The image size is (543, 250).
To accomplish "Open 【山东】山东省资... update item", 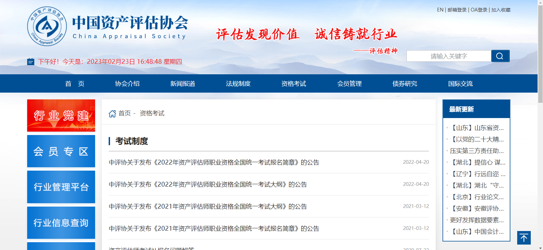I will 477,128.
